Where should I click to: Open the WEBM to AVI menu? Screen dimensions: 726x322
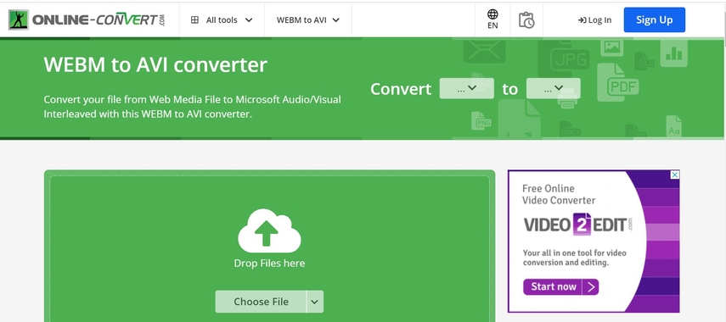(x=308, y=19)
